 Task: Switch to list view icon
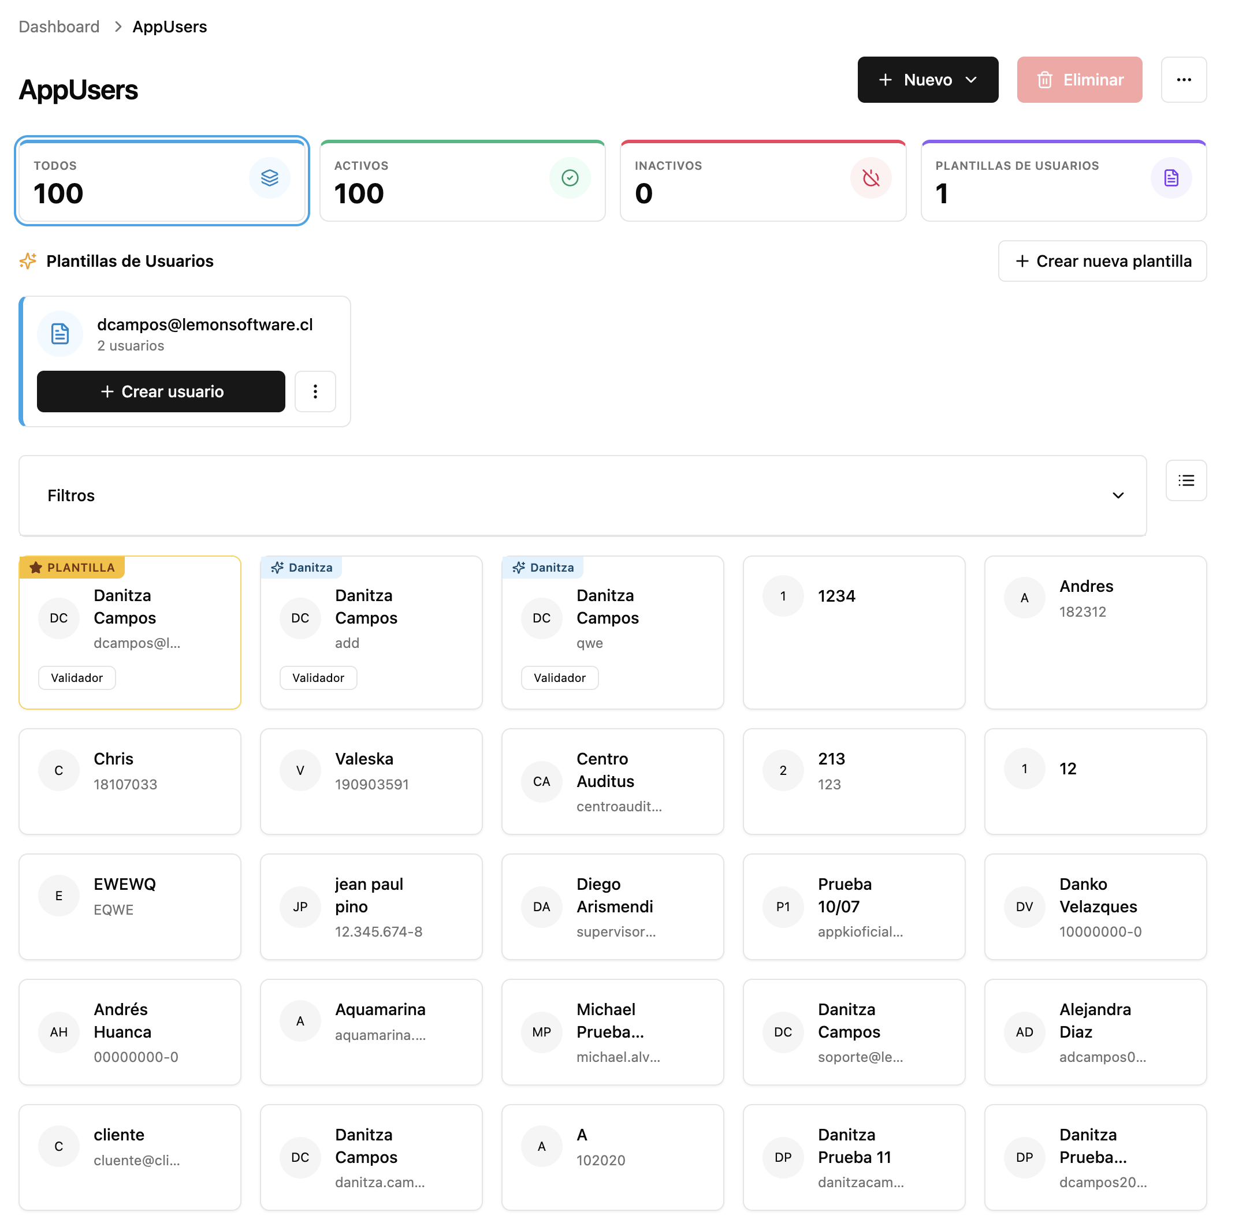coord(1186,480)
